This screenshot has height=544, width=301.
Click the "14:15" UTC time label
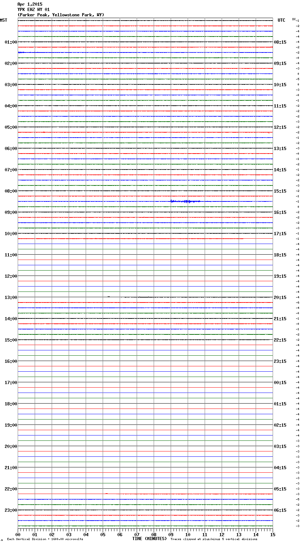pyautogui.click(x=280, y=170)
